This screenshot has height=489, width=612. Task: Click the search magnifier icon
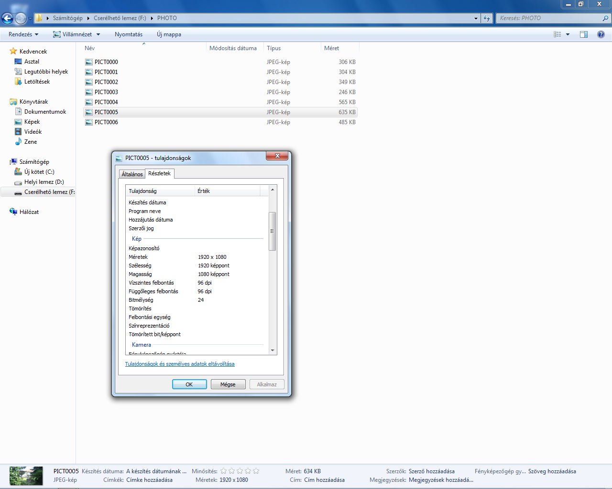[x=606, y=18]
